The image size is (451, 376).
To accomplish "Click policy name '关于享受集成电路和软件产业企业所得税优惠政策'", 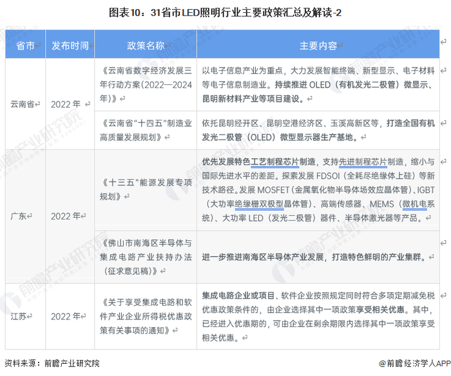I will (146, 317).
